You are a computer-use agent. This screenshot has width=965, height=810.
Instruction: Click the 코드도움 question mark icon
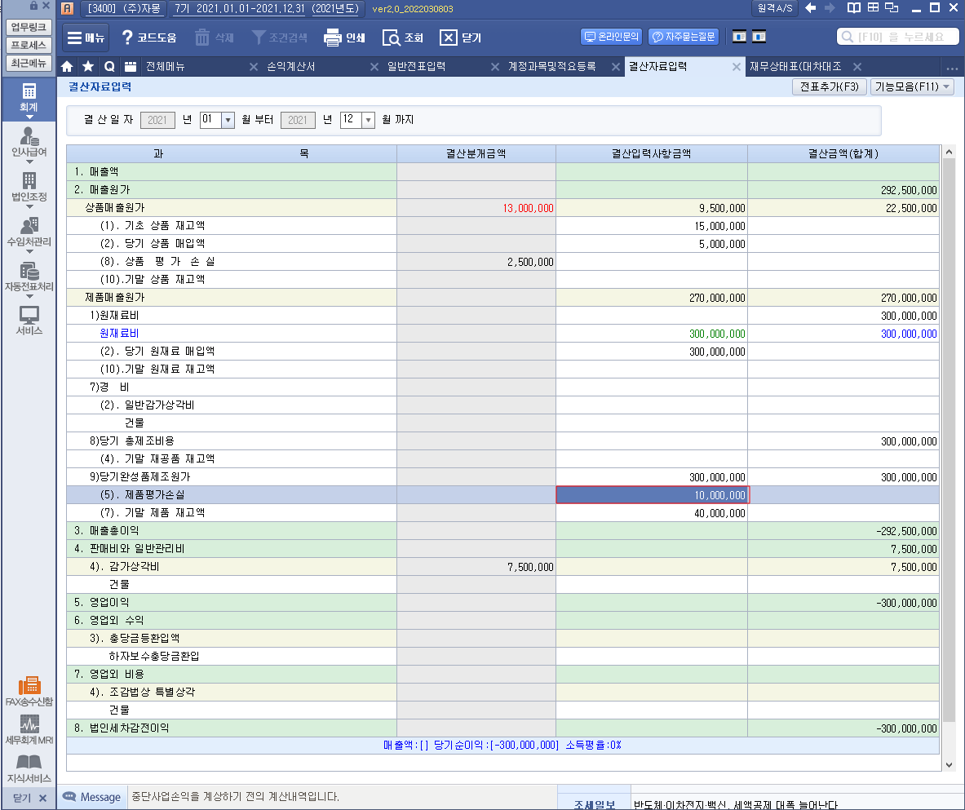127,38
